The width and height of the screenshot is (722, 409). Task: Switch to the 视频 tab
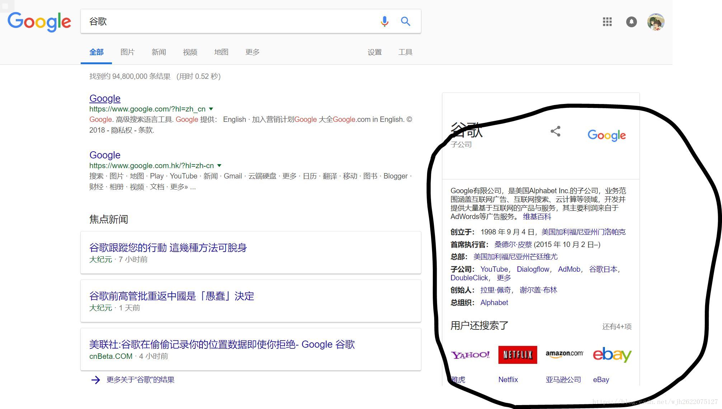coord(190,52)
